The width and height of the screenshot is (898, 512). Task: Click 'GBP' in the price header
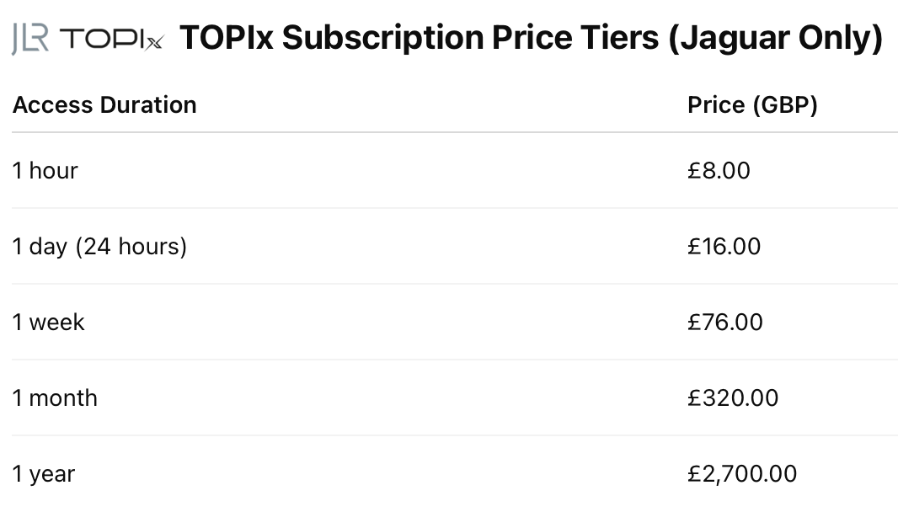784,105
